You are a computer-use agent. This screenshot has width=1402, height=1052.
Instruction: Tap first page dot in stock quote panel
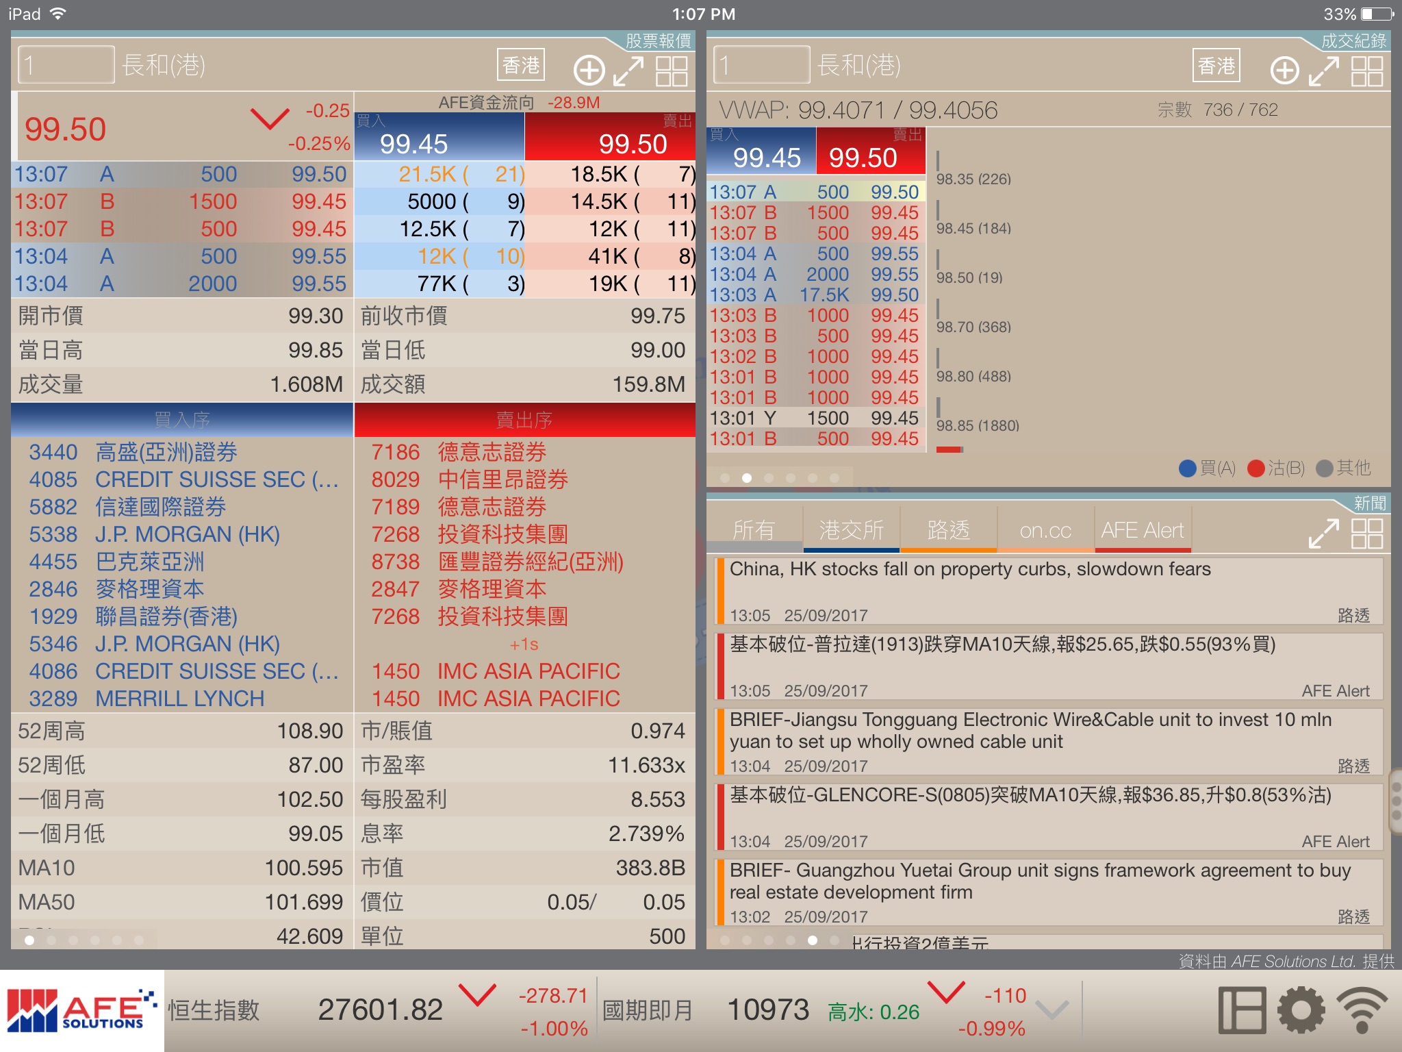tap(29, 940)
